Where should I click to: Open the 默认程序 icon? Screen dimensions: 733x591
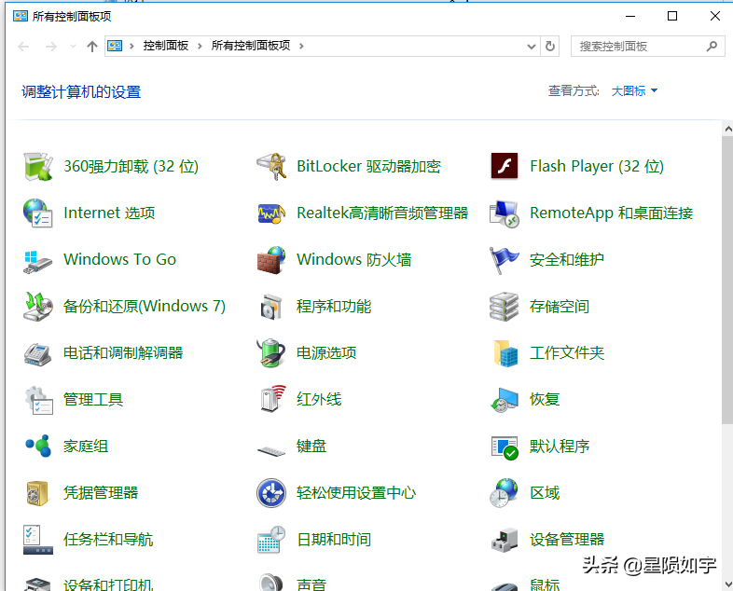(x=505, y=447)
